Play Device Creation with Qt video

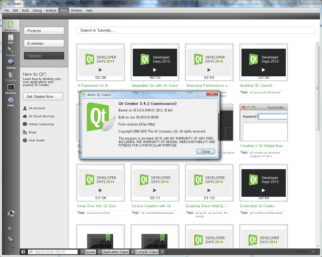155,183
